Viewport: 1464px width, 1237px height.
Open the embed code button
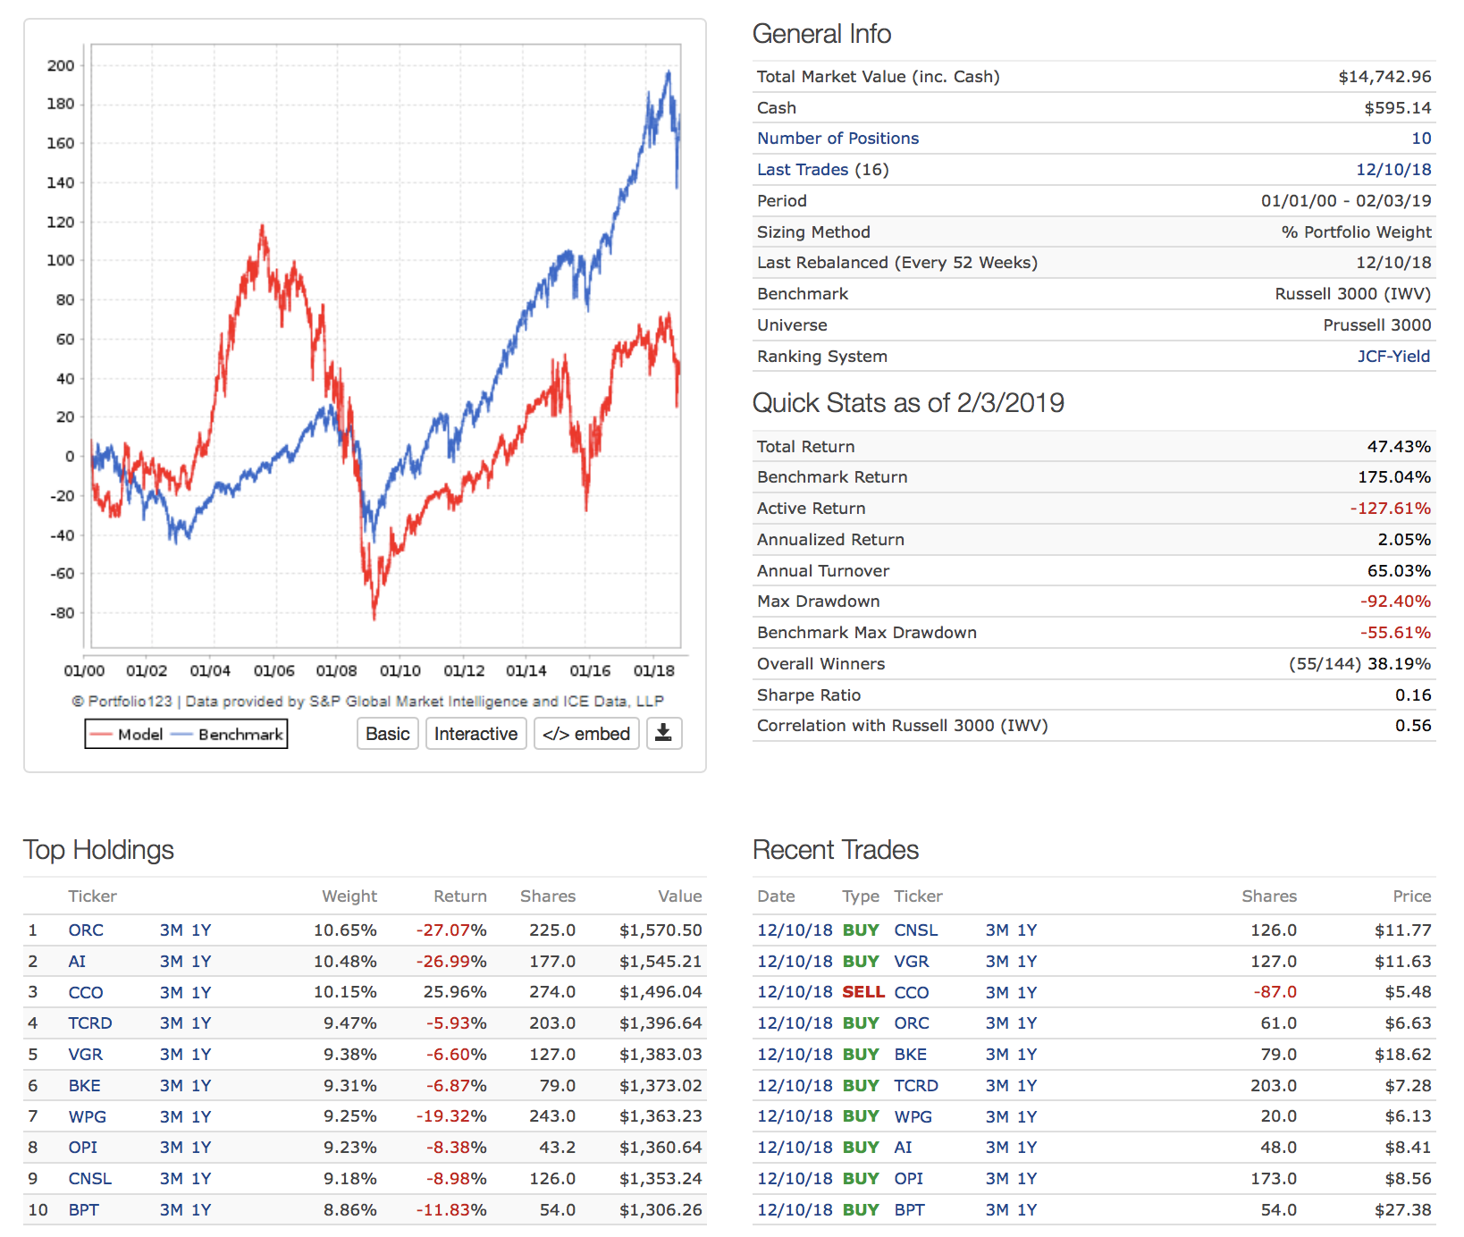click(586, 734)
